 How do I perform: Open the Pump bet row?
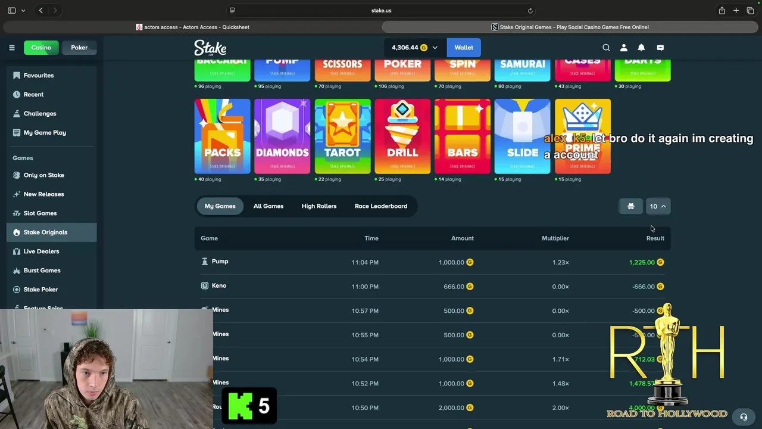432,262
